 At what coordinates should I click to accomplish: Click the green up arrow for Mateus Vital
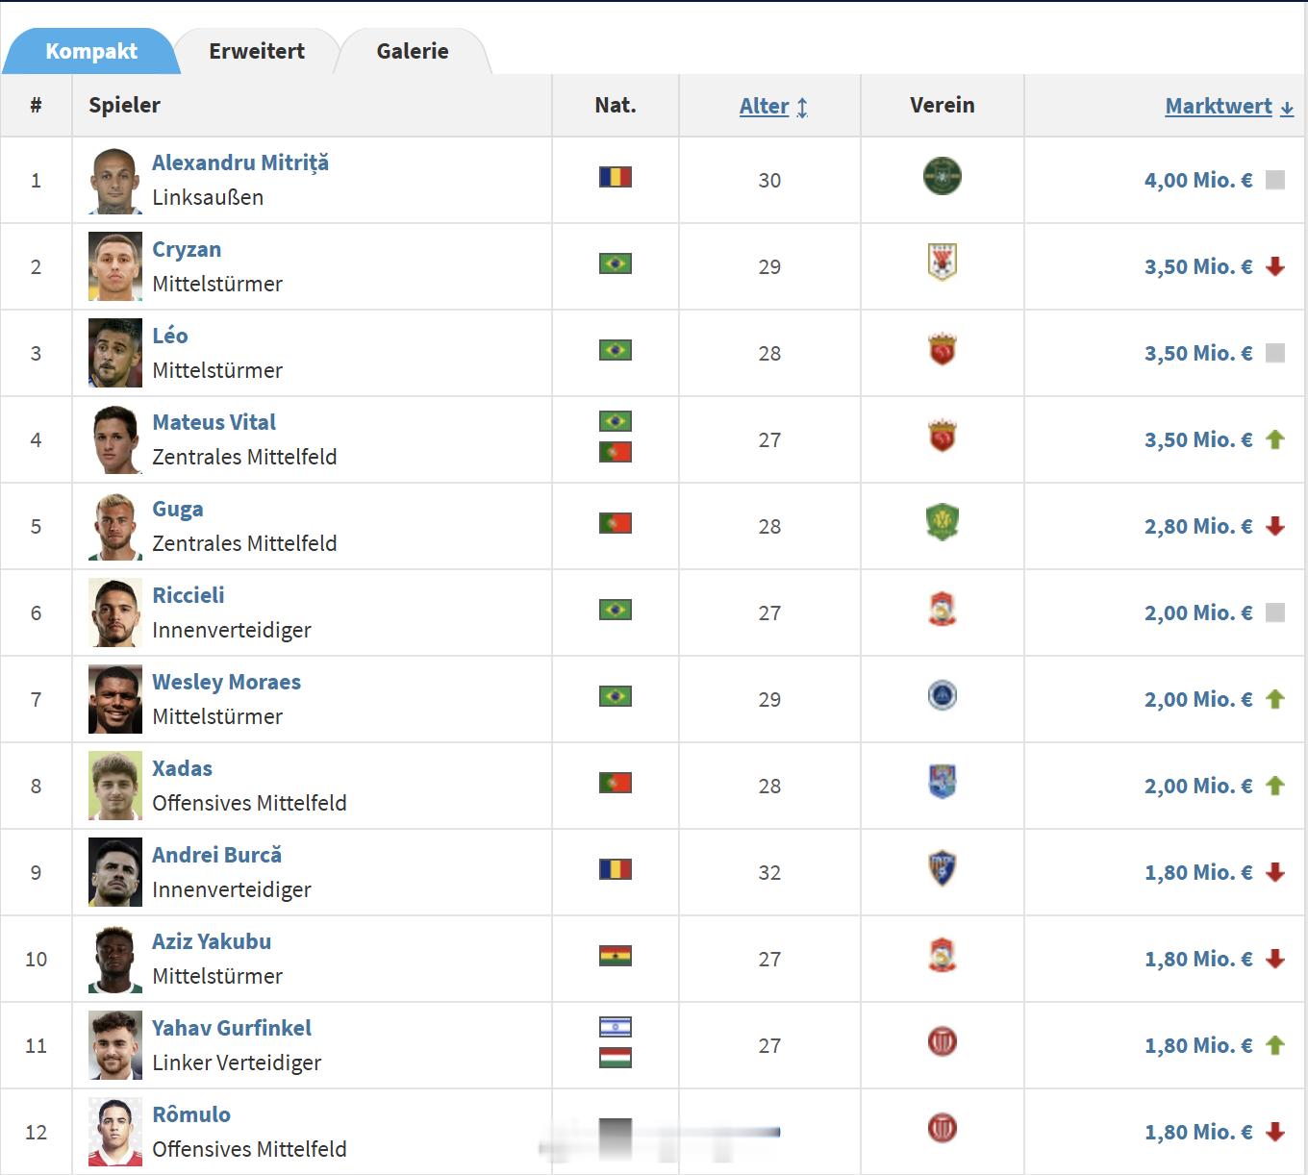pyautogui.click(x=1275, y=439)
